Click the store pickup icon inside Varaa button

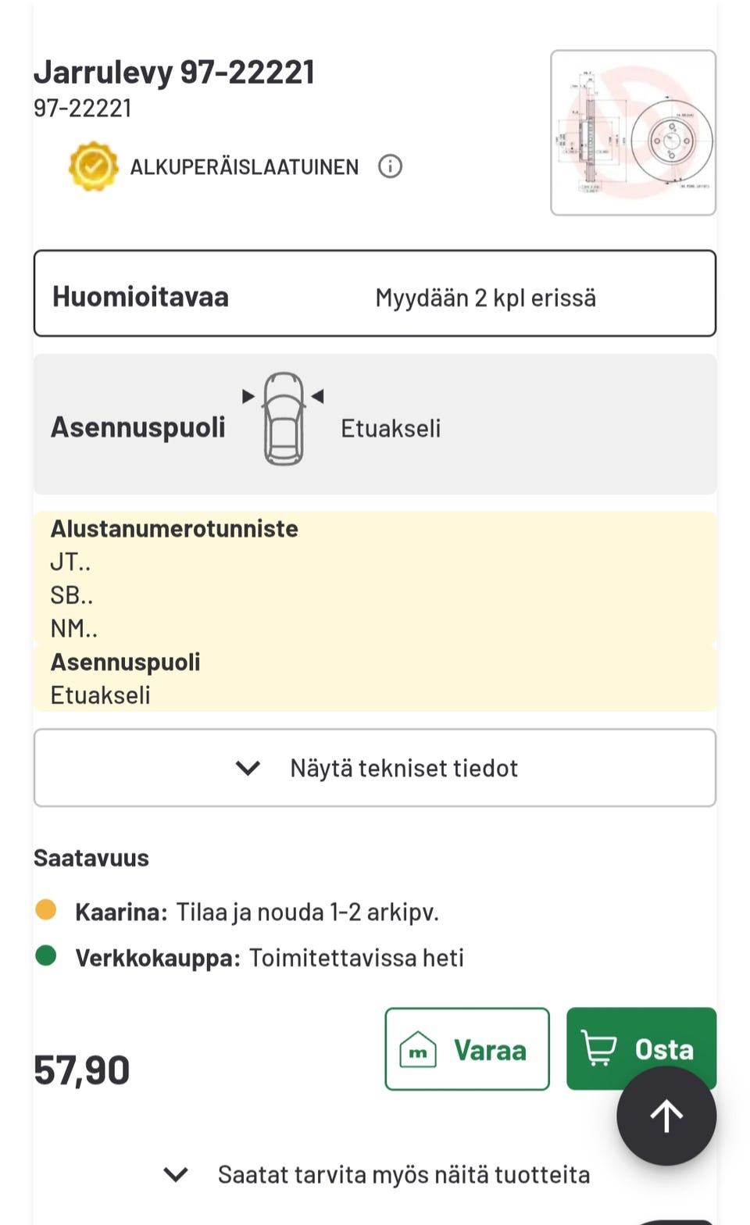point(419,1049)
